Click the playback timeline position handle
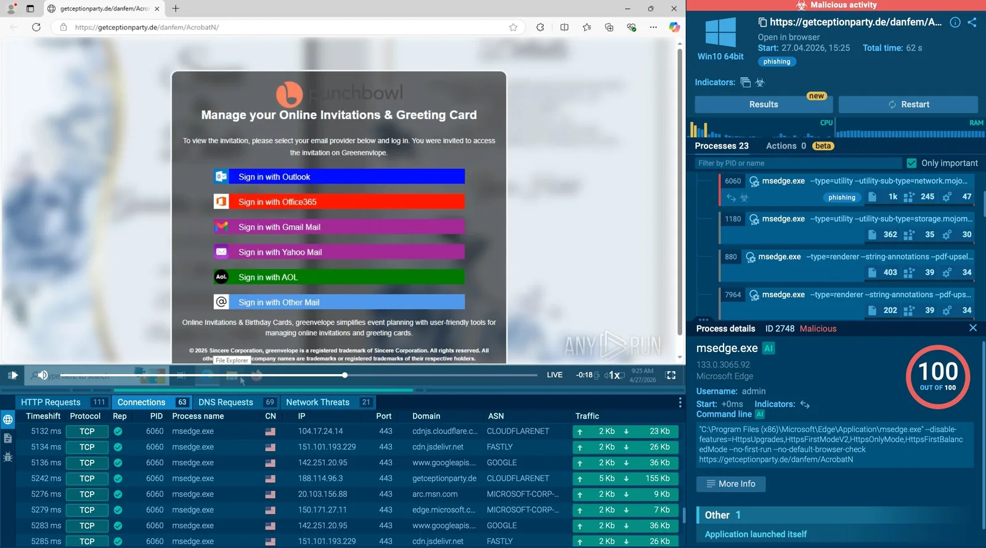986x548 pixels. pos(345,375)
